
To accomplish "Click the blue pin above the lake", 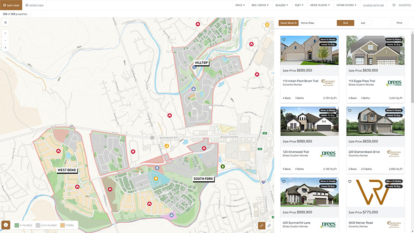I will (157, 168).
